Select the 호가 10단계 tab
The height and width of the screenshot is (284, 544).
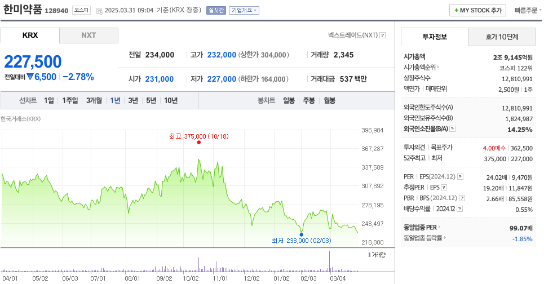(502, 37)
